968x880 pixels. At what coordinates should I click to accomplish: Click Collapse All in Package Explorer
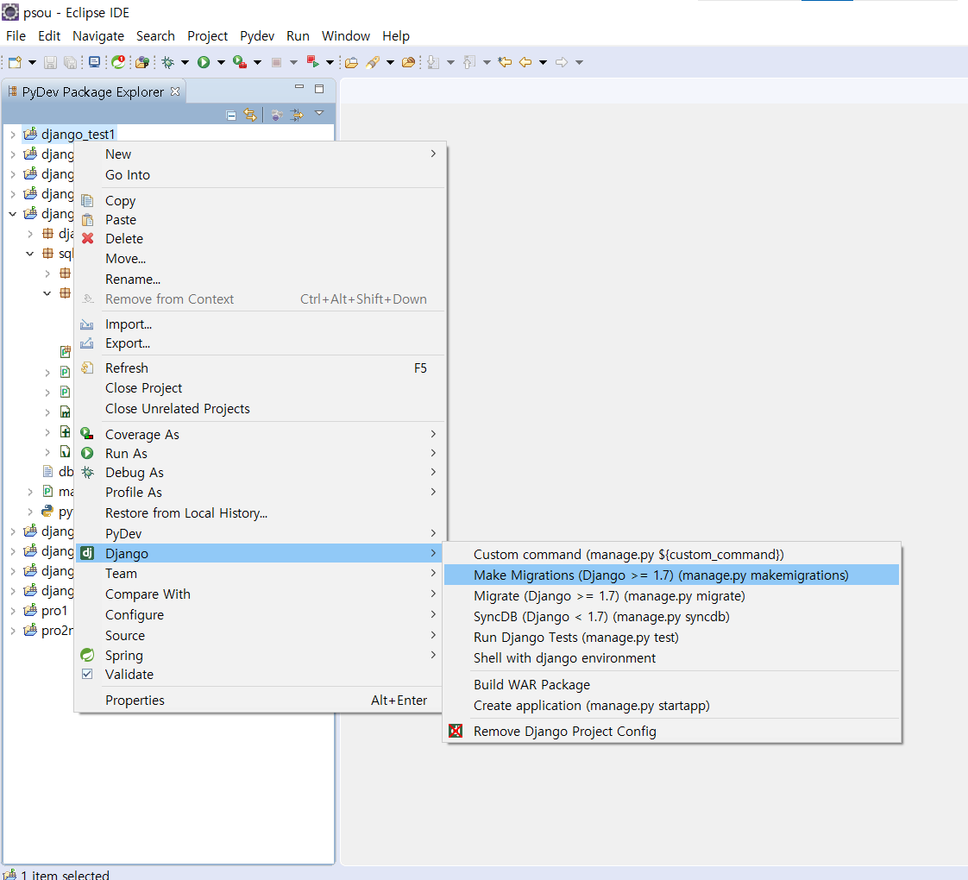coord(231,116)
